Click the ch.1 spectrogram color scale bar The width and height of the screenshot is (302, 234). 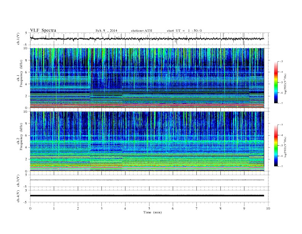coord(276,82)
